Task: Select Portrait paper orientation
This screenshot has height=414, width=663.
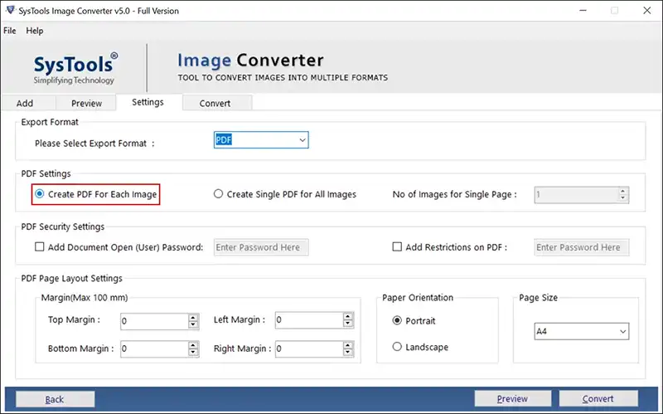Action: tap(414, 320)
